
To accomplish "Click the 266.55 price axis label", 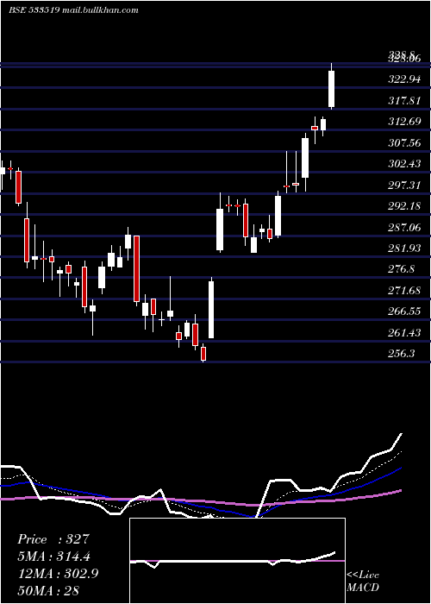I will (x=404, y=311).
